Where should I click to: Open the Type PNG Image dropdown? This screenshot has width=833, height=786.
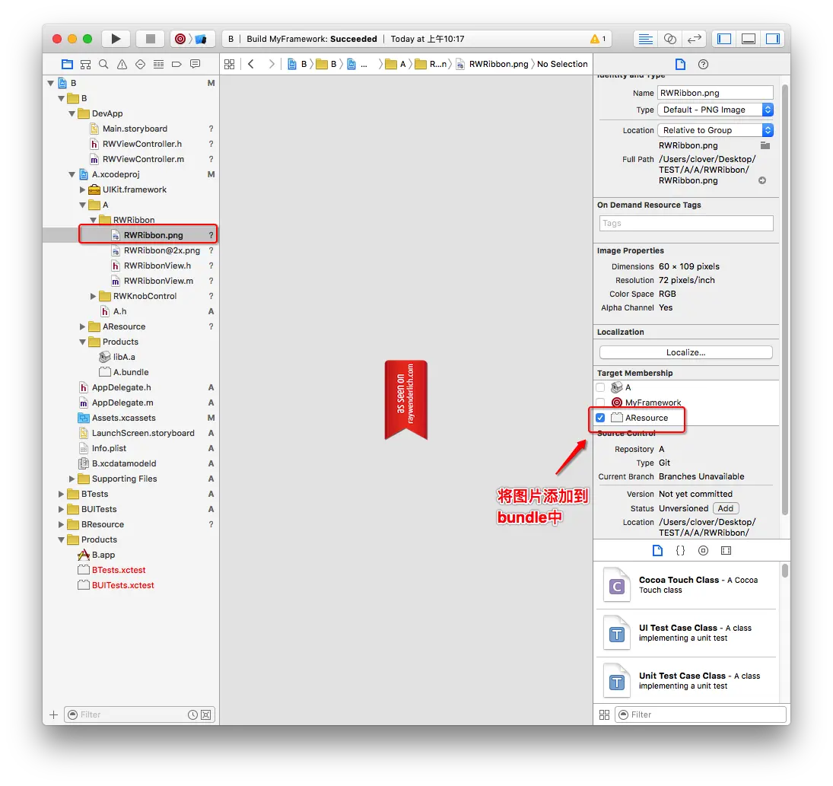tap(715, 110)
